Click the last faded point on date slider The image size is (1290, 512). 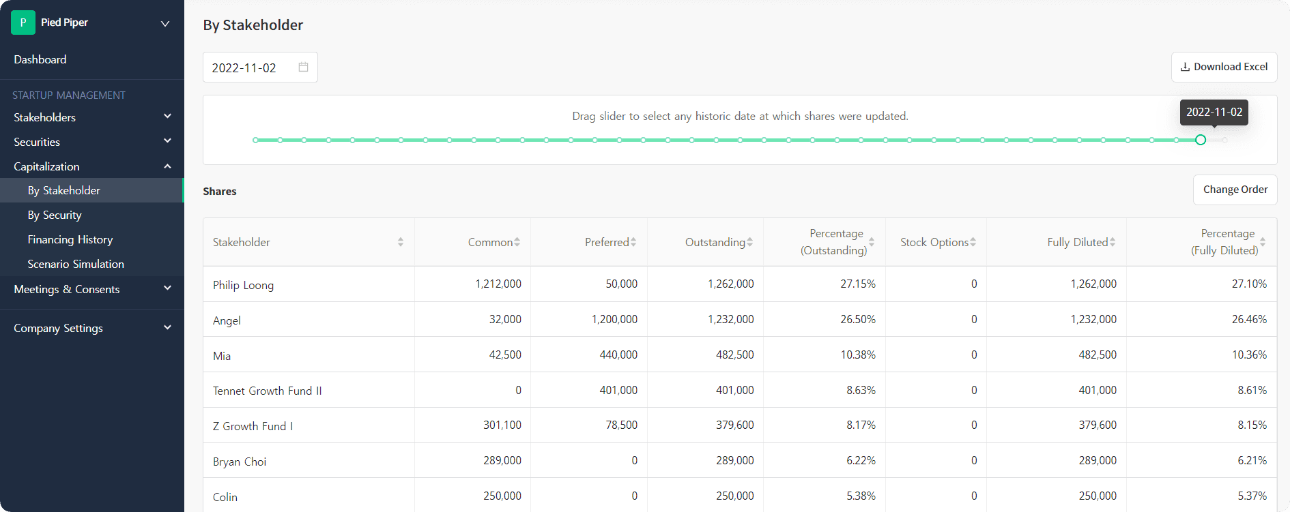(x=1225, y=140)
